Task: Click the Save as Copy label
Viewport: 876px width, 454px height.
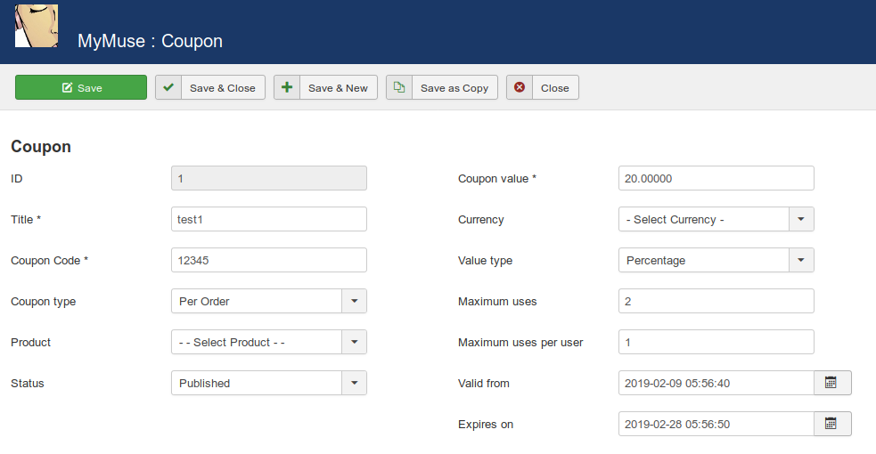Action: coord(454,88)
